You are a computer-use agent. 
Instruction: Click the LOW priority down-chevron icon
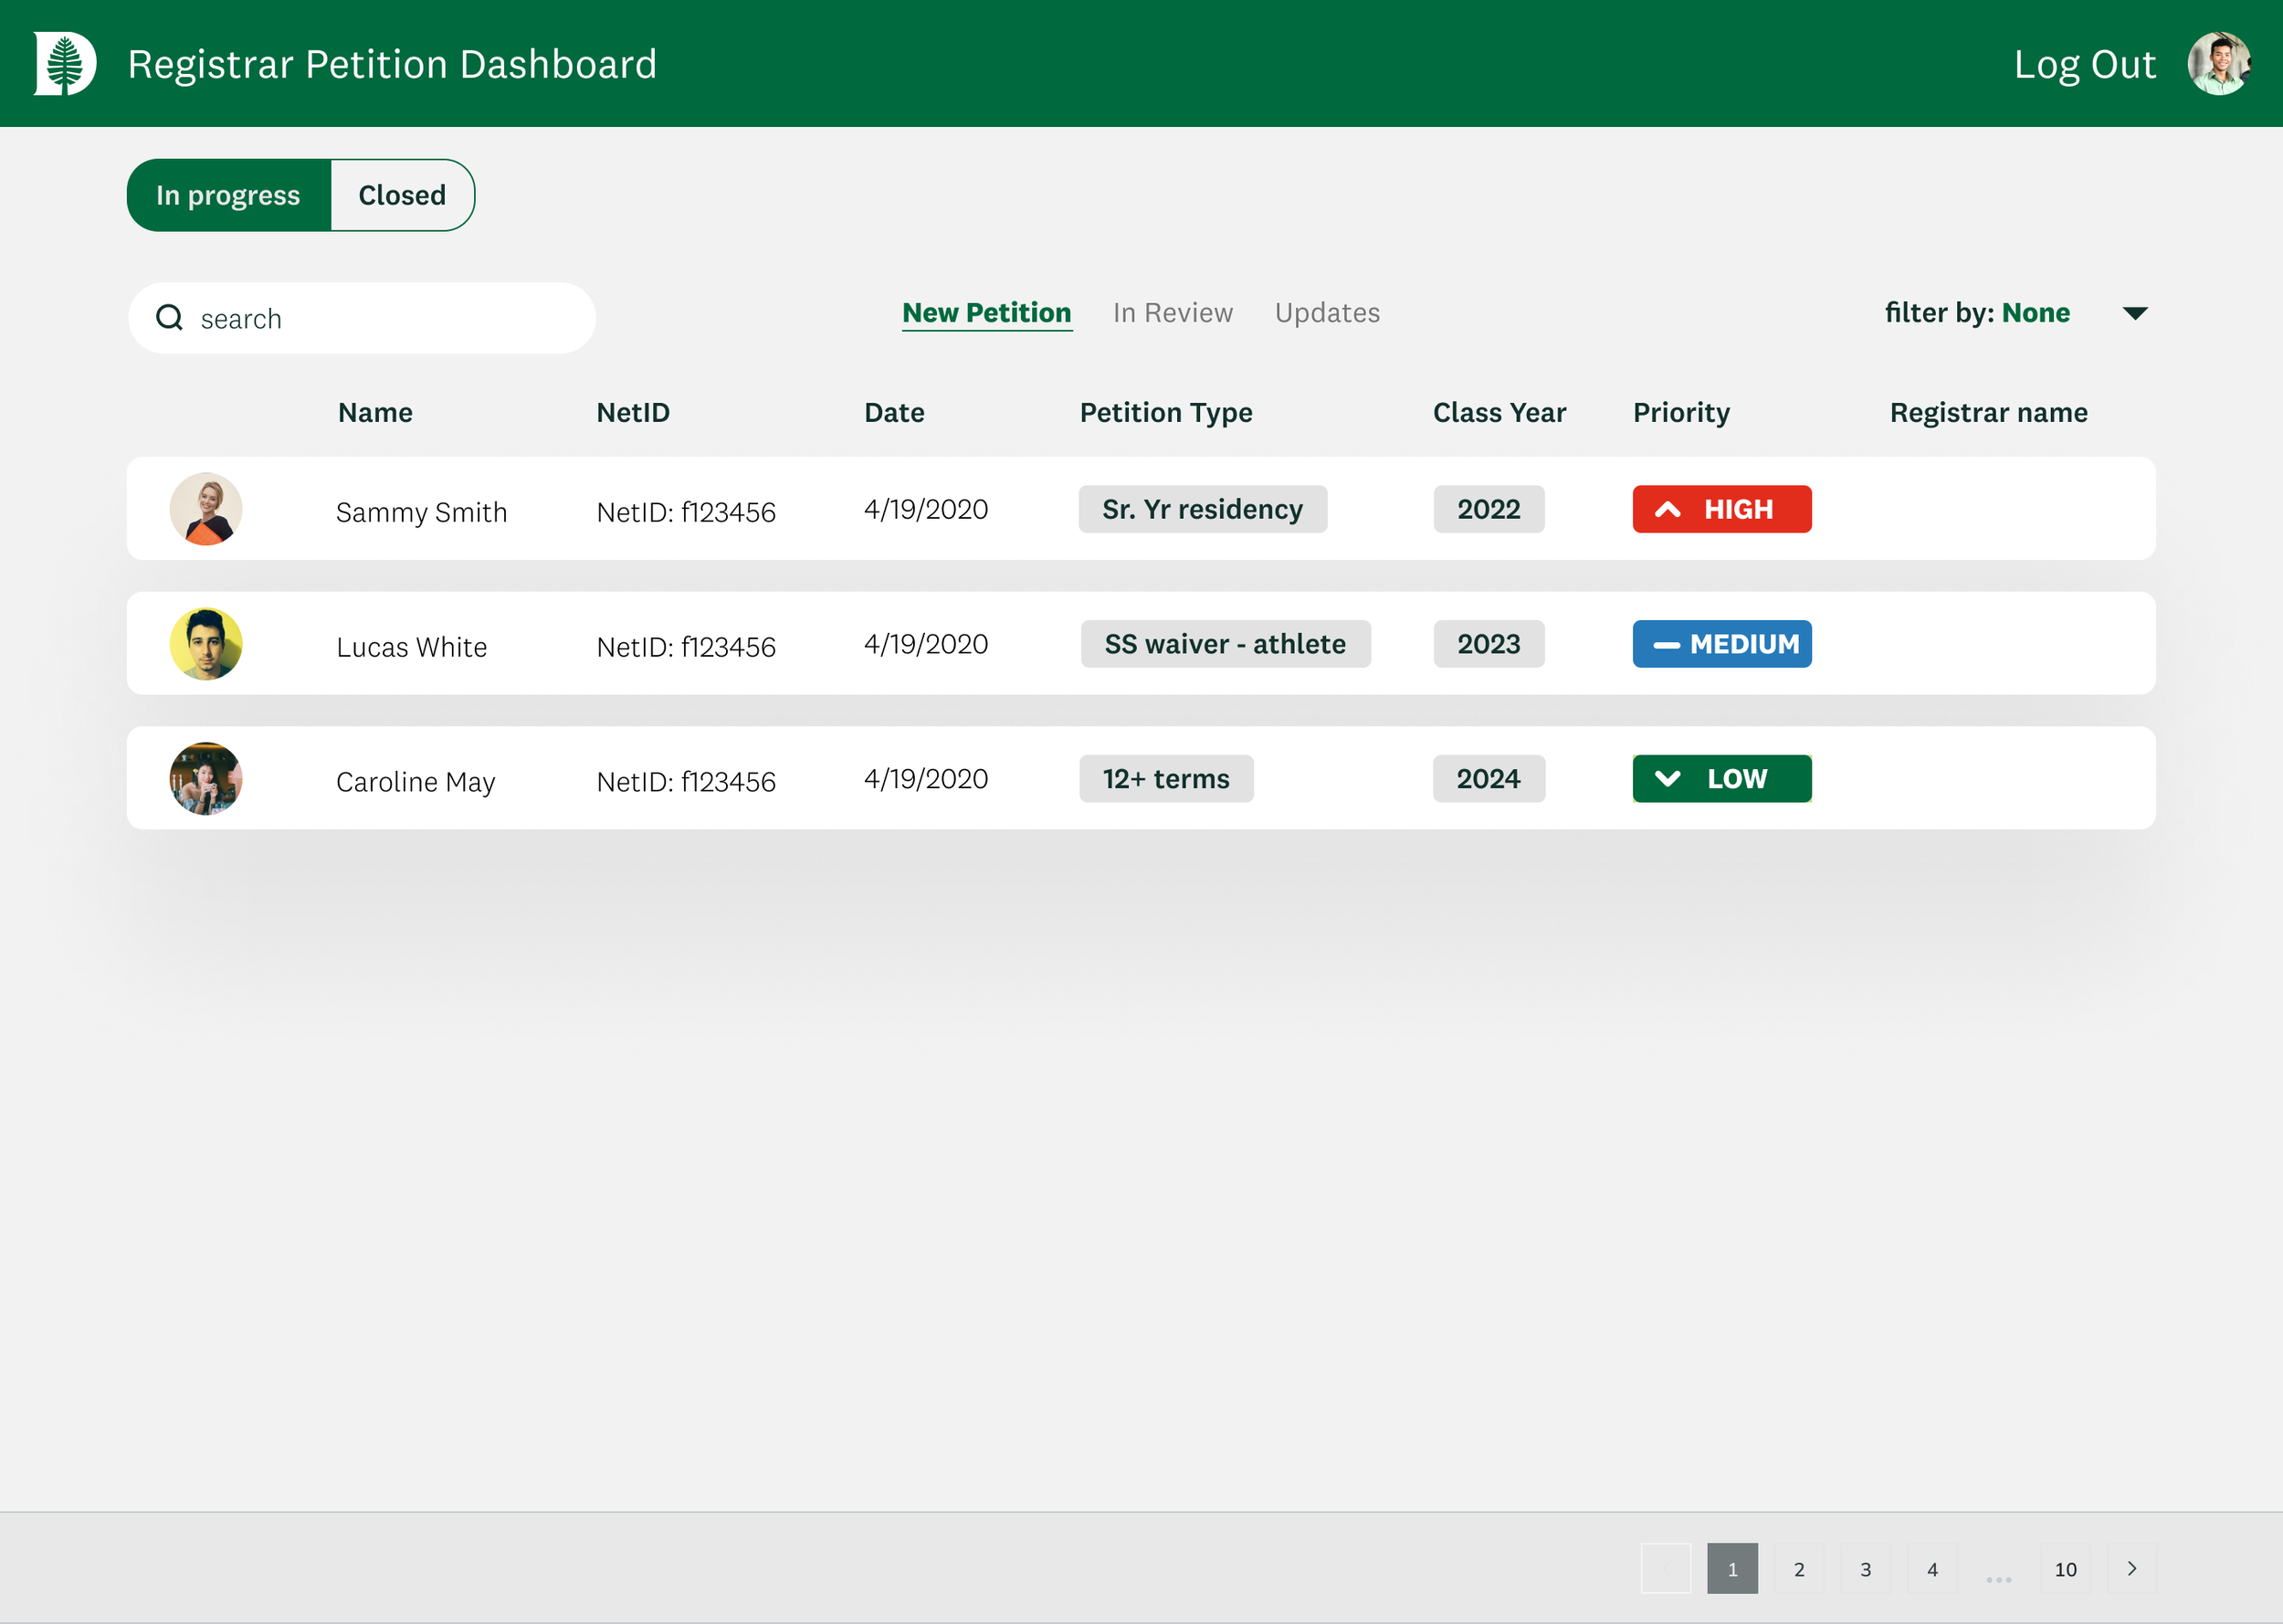point(1668,779)
